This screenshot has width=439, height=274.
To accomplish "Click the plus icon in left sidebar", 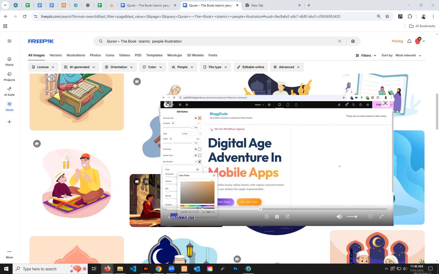I will (x=9, y=122).
